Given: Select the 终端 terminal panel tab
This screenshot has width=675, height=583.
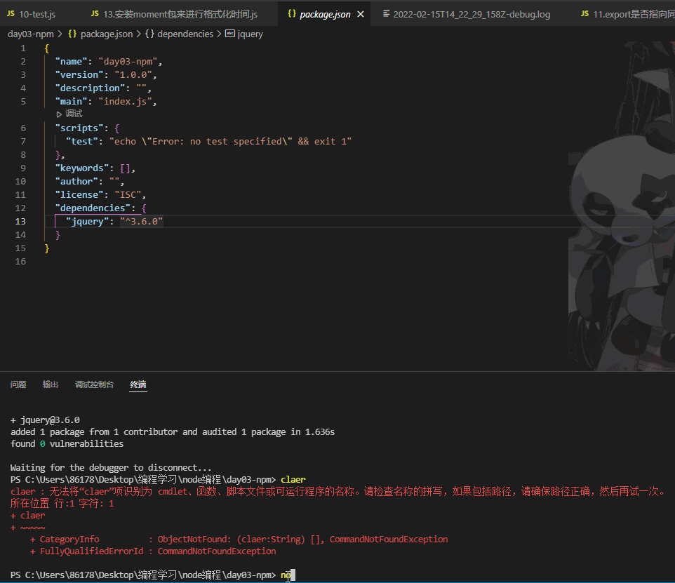Looking at the screenshot, I should [138, 384].
